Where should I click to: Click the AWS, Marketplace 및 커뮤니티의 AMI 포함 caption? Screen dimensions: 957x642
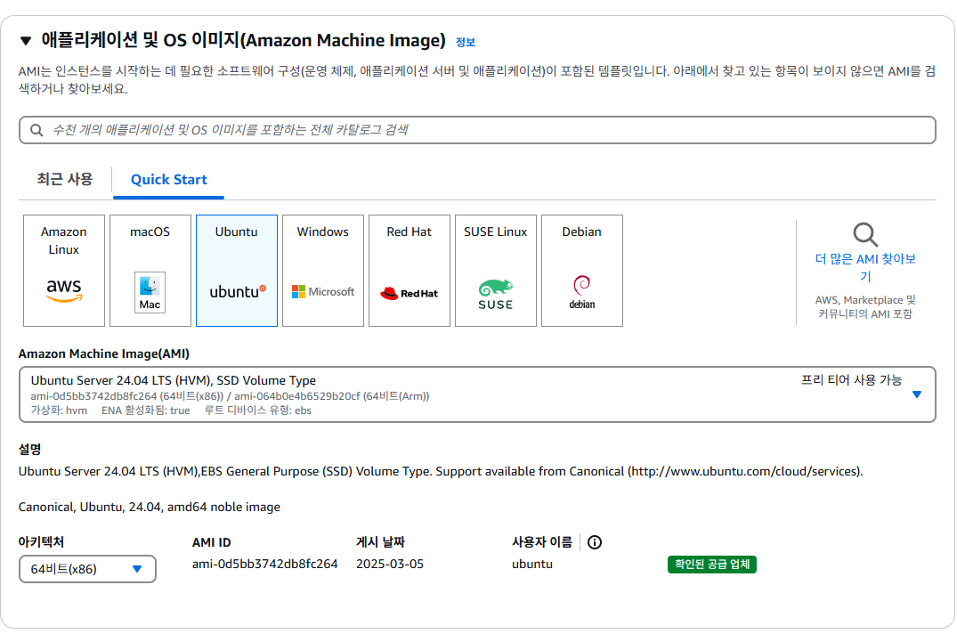tap(865, 307)
